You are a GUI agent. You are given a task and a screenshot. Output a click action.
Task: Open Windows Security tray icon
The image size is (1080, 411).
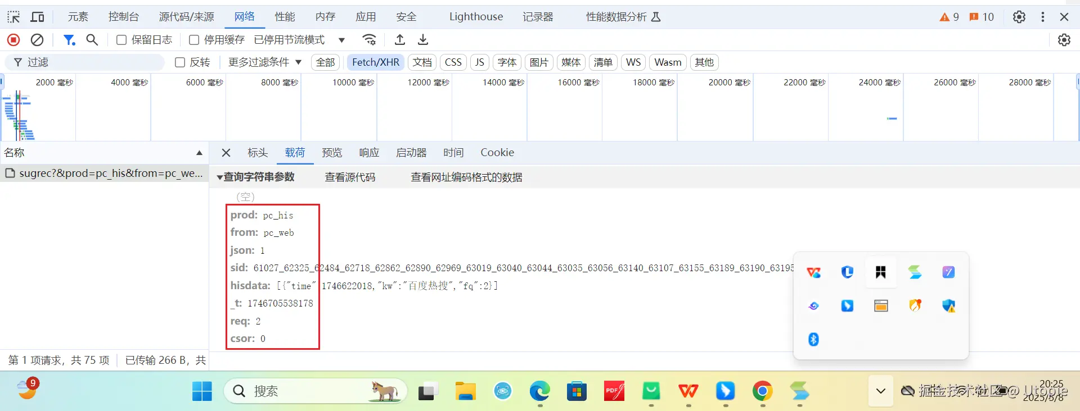949,305
